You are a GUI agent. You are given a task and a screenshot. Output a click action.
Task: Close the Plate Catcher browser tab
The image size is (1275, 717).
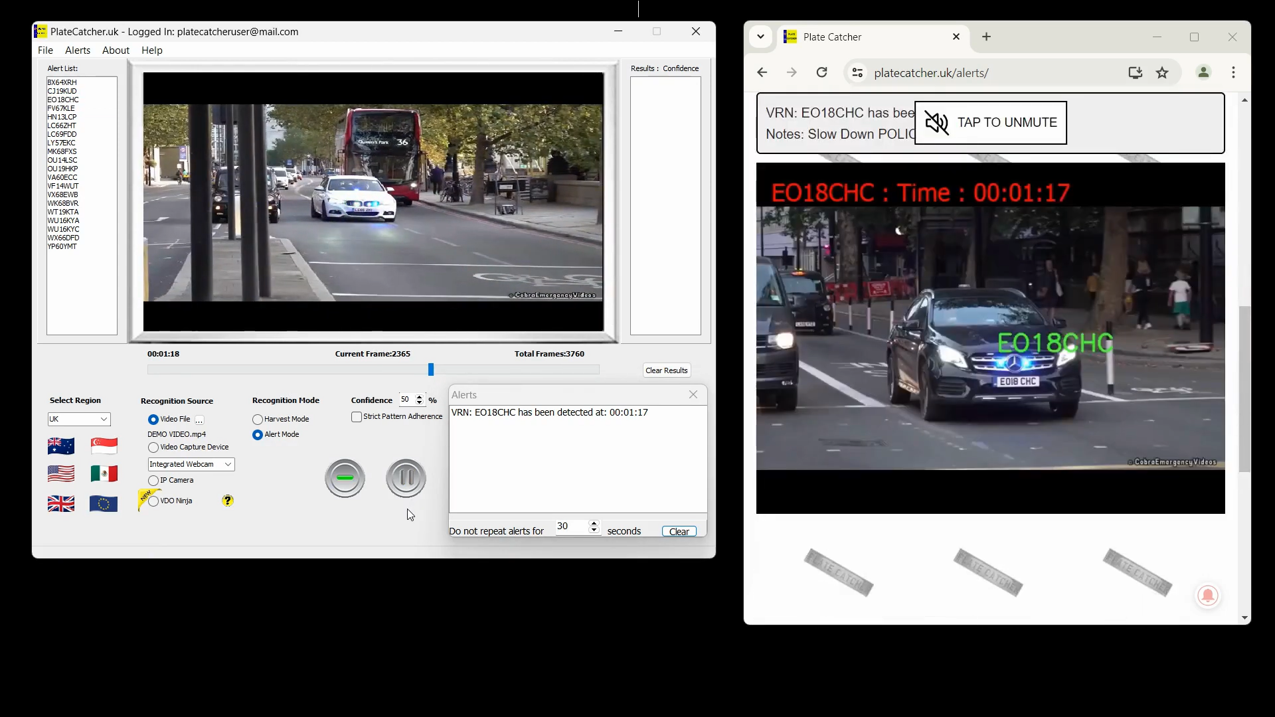point(956,37)
